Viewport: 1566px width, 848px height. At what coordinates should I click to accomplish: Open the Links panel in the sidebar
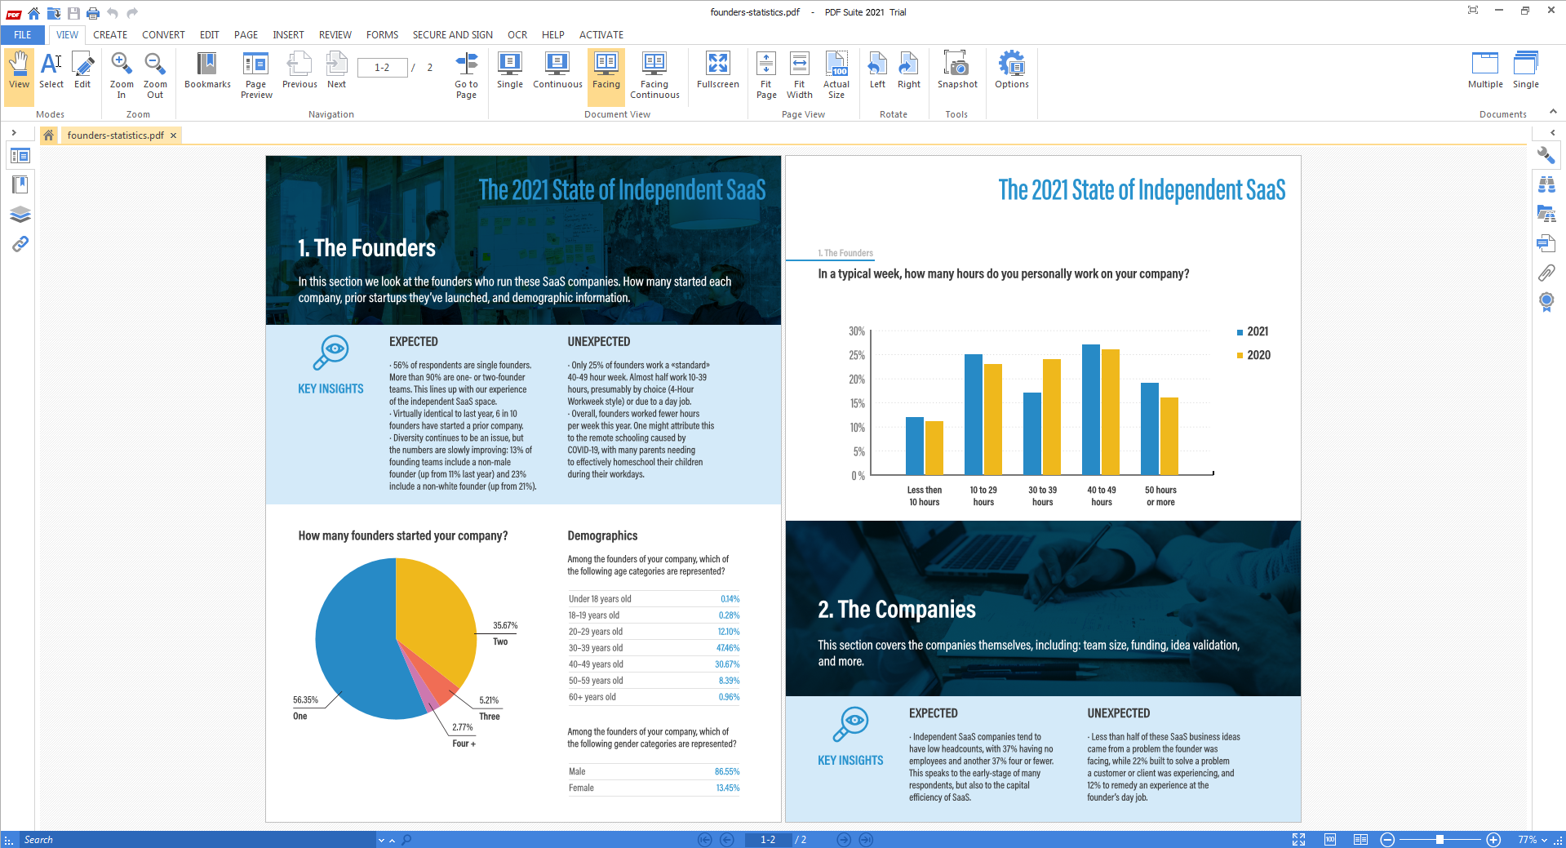point(20,243)
